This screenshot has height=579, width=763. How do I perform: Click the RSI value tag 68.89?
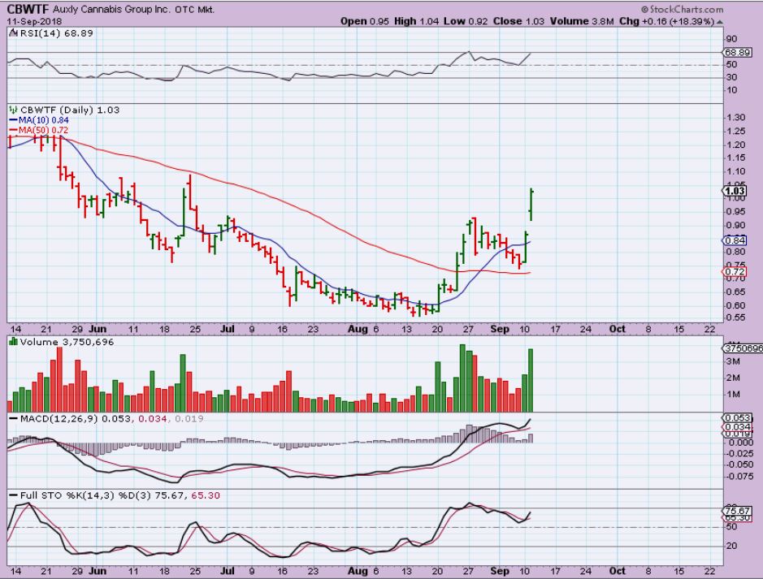click(x=735, y=50)
